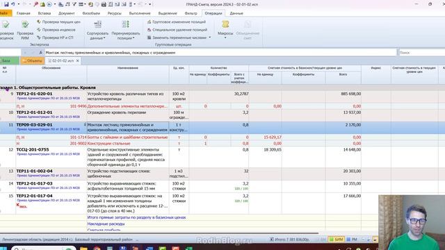Toggle БИМ mode in status bar

pos(336,240)
